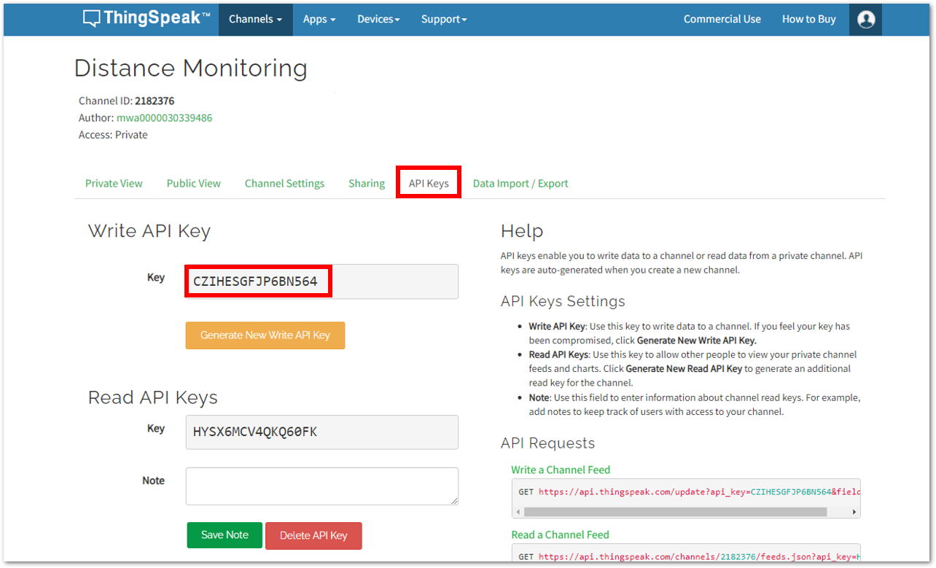
Task: Click the Save Note button
Action: [225, 534]
